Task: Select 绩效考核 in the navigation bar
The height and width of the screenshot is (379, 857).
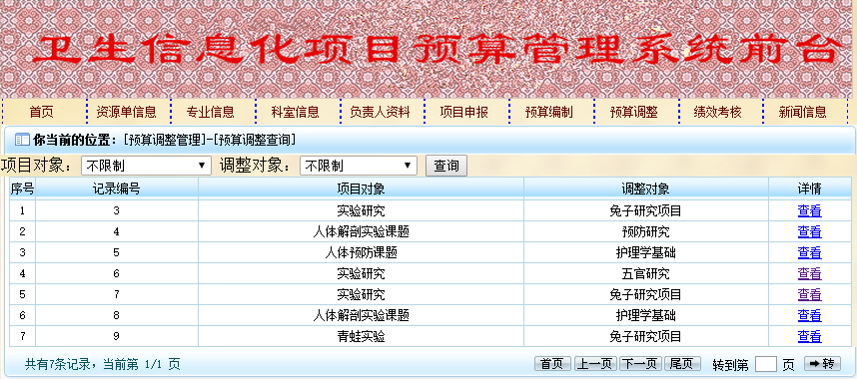Action: pyautogui.click(x=717, y=113)
